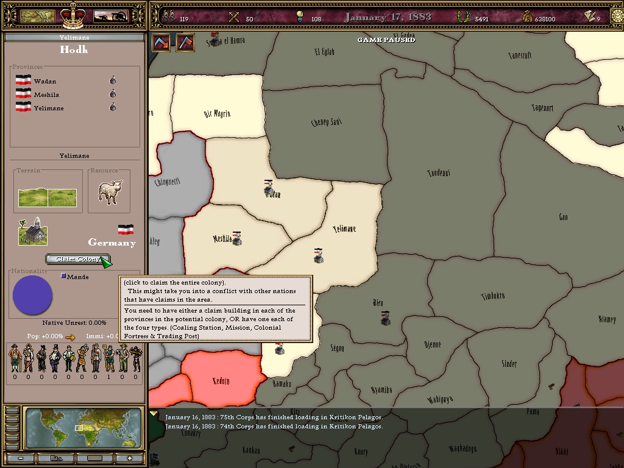Click the German flag next to Wadan
Image resolution: width=624 pixels, height=468 pixels.
[x=24, y=80]
